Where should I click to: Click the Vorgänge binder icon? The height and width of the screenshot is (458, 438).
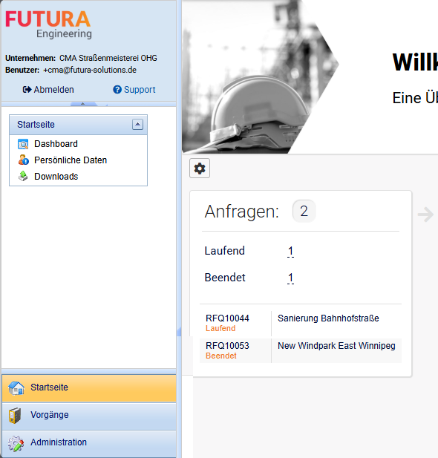click(x=15, y=415)
